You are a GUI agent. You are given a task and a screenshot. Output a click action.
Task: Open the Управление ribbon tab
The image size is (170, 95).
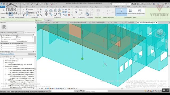(99, 7)
